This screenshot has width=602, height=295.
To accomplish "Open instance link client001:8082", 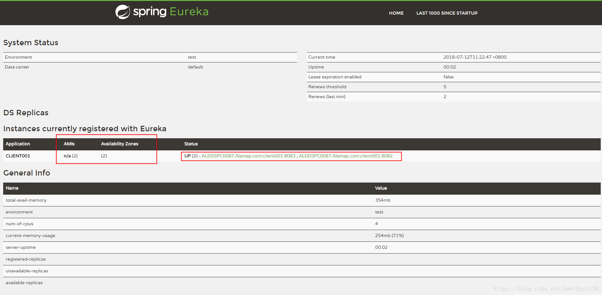I will pyautogui.click(x=346, y=156).
